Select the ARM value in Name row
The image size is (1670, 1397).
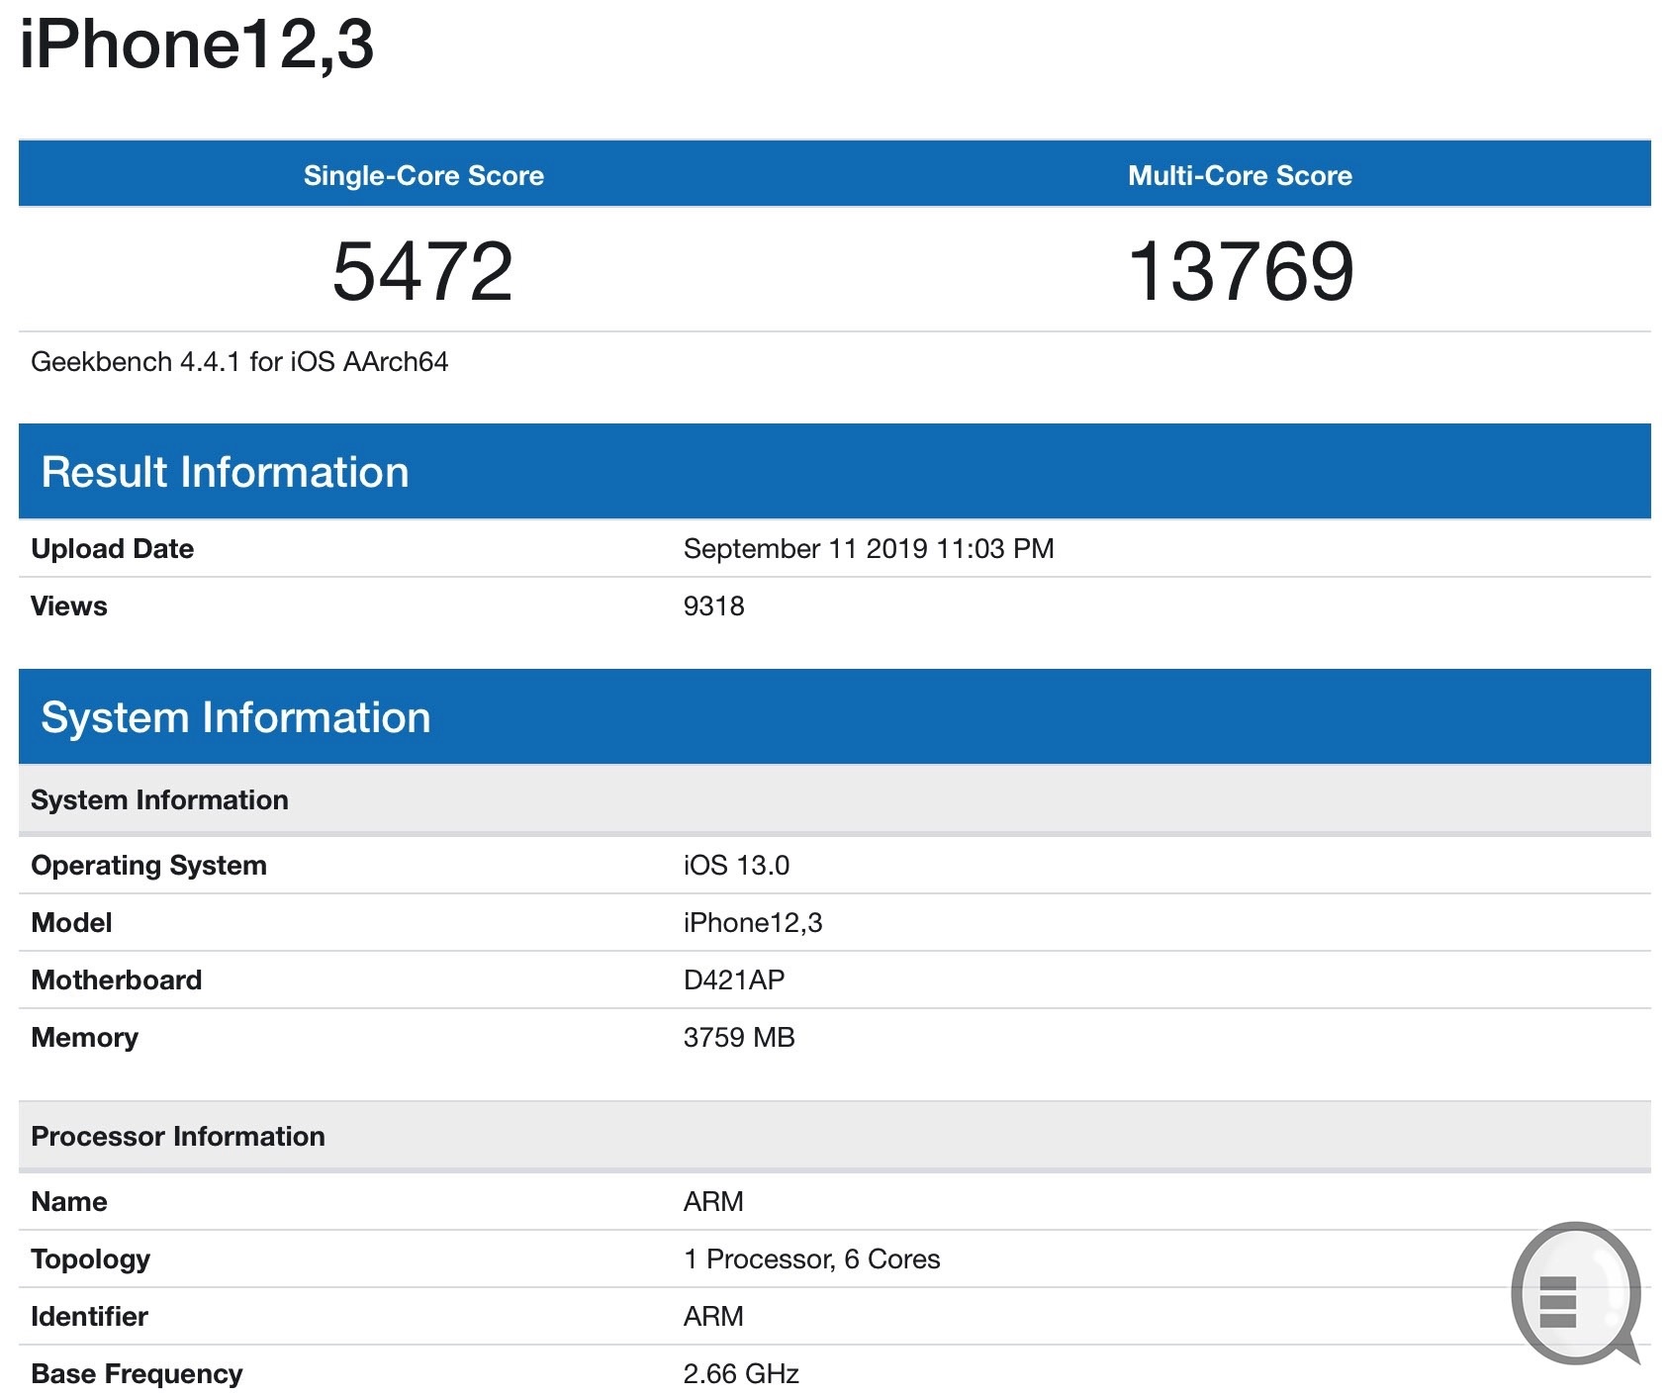[x=713, y=1202]
